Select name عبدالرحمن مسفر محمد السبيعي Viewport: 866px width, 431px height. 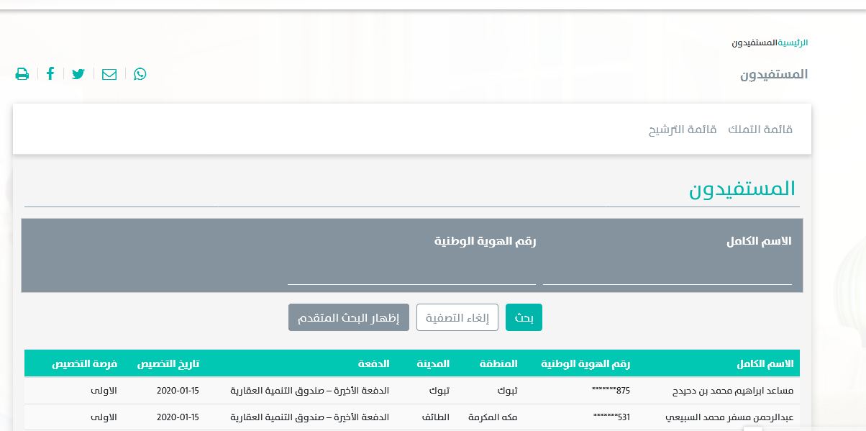pos(729,417)
